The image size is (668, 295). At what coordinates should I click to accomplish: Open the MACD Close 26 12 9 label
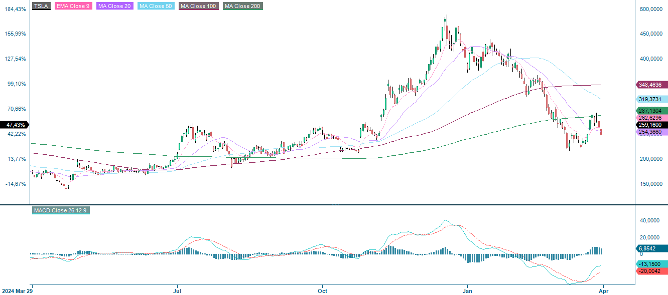pos(60,210)
